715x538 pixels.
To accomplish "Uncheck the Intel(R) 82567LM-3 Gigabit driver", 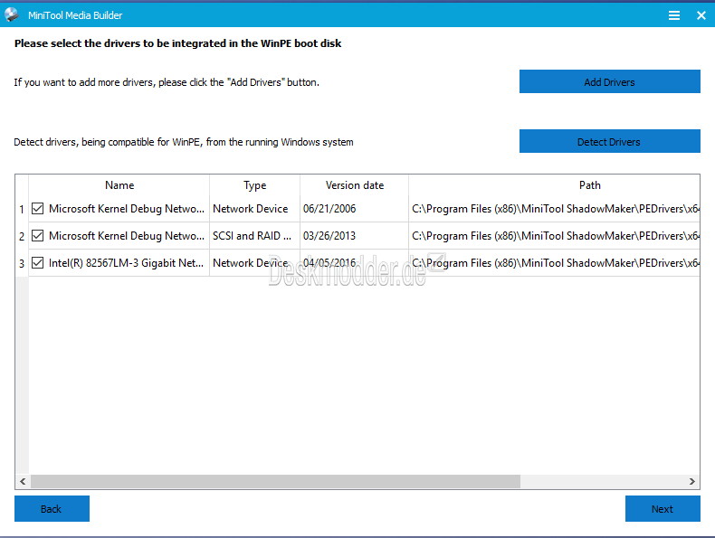I will 37,263.
